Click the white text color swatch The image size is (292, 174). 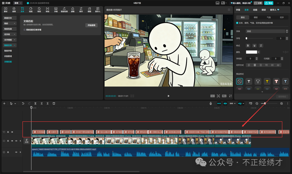tap(251, 52)
